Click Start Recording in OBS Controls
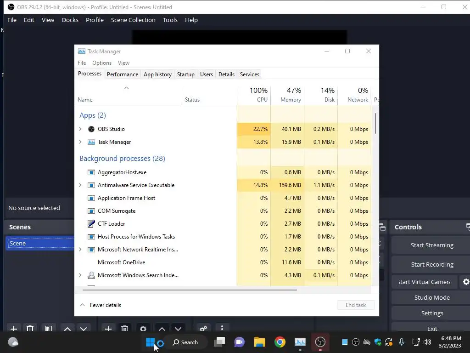 click(432, 264)
